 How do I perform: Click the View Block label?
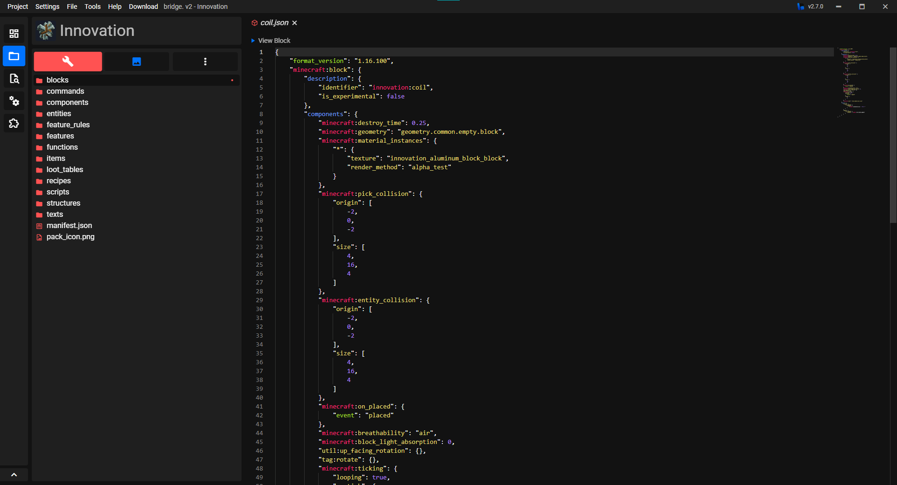[x=274, y=41]
